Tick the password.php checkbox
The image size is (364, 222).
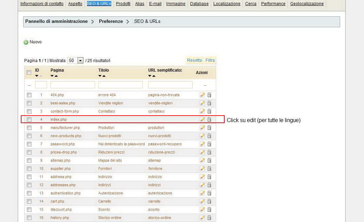[29, 144]
